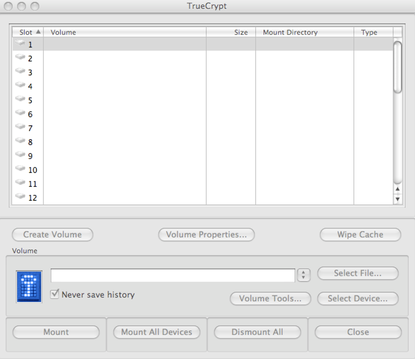Click the Dismount All button
This screenshot has height=359, width=415.
point(258,332)
